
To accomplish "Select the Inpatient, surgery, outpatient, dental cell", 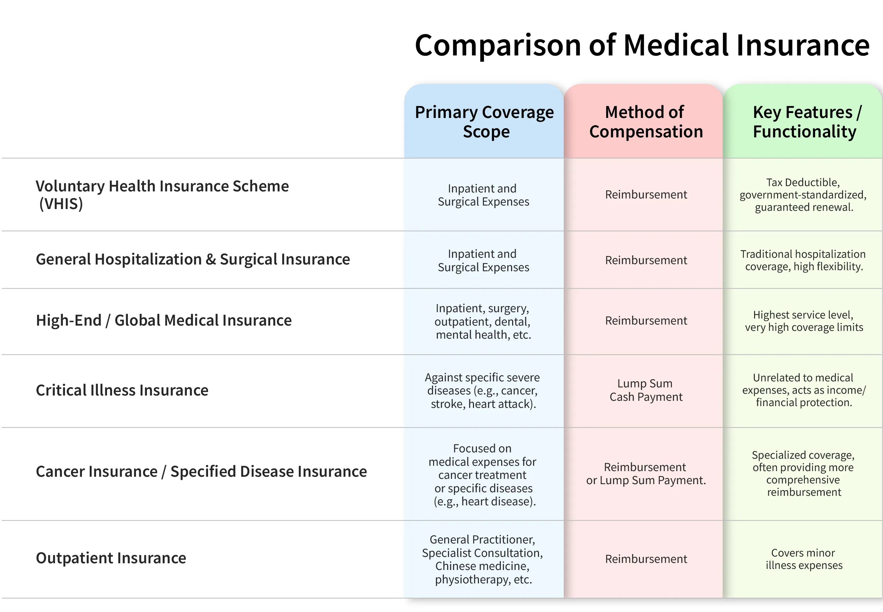I will [x=483, y=321].
